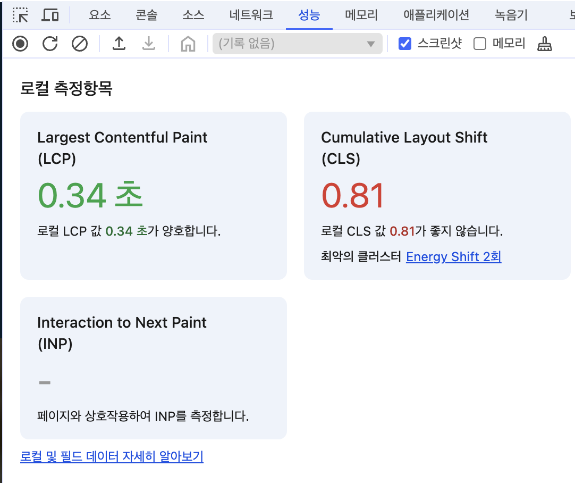The image size is (575, 483).
Task: Select the 요소 tab
Action: pos(100,15)
